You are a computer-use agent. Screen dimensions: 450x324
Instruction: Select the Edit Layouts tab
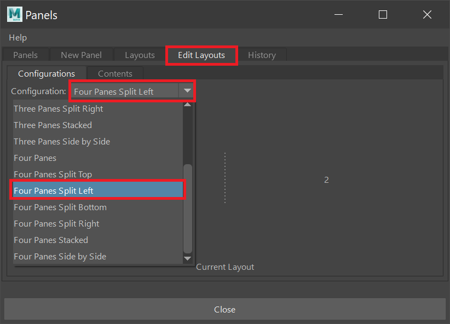point(201,55)
